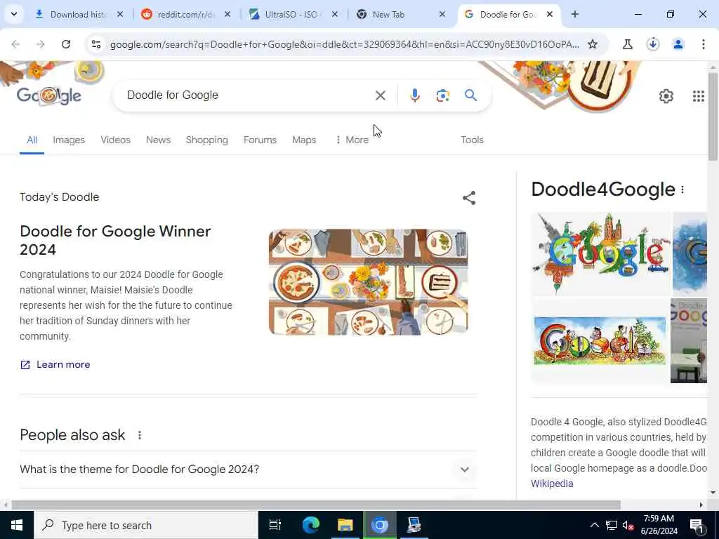Image resolution: width=719 pixels, height=539 pixels.
Task: Close the reddit.com browser tab
Action: pyautogui.click(x=227, y=14)
